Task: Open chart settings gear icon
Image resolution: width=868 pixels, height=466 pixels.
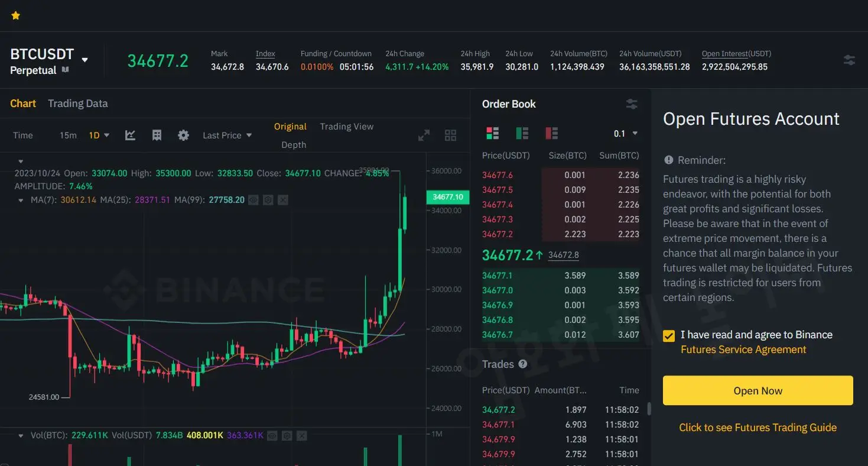Action: (x=184, y=135)
